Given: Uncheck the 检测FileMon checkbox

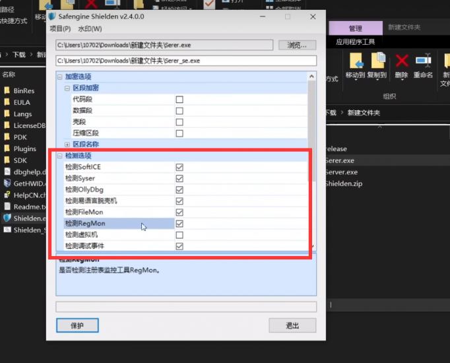Looking at the screenshot, I should [179, 213].
